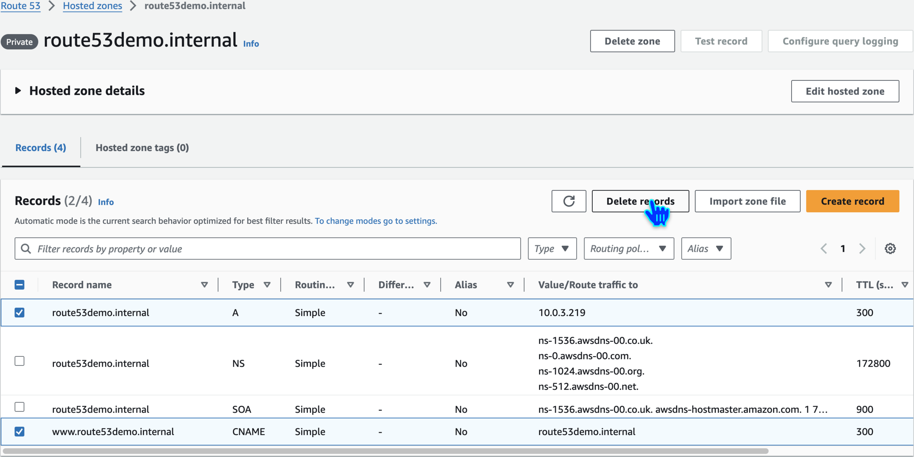Expand Hosted zone details section
Viewport: 914px width, 457px height.
click(x=18, y=91)
